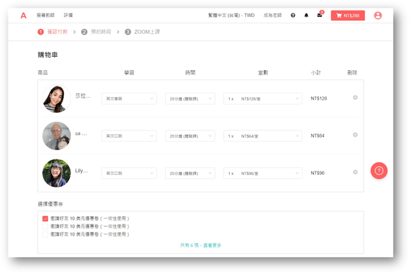Click the floating red help button
Screen dimensions: 410x274
click(x=379, y=171)
